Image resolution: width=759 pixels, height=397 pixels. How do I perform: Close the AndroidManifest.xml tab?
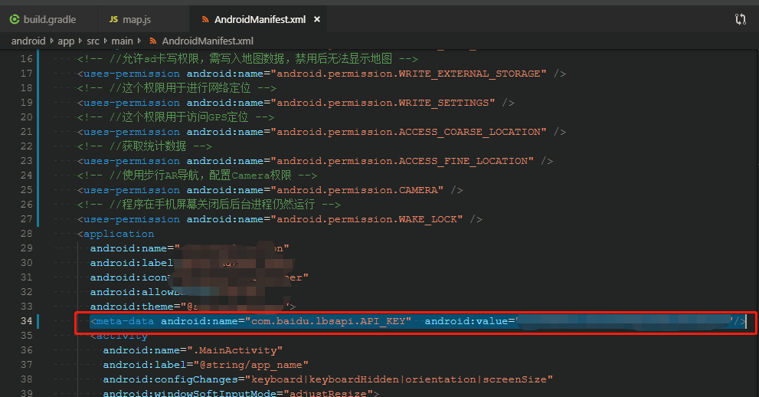click(x=317, y=19)
